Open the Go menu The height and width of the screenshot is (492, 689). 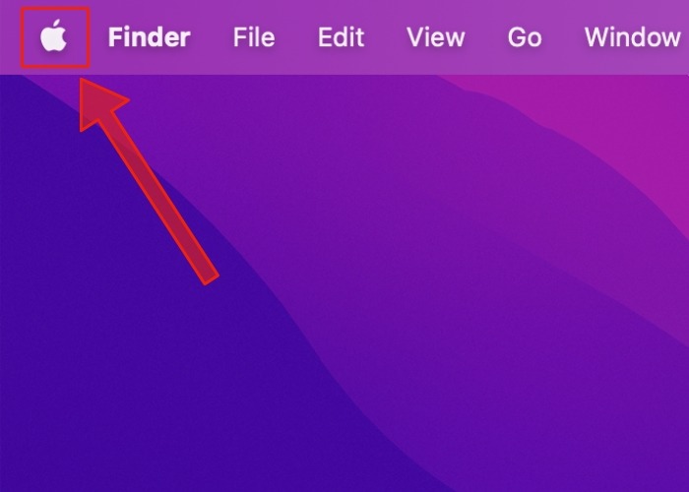coord(525,37)
